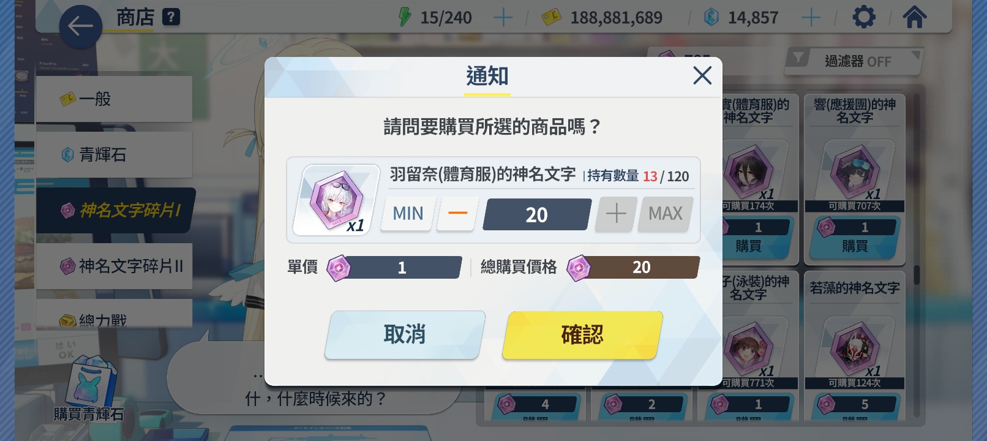Click the plus icon beside energy 15/240
The image size is (987, 441).
(x=503, y=18)
